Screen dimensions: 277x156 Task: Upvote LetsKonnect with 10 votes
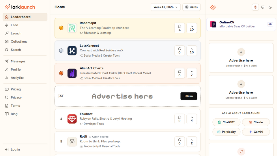pos(192,51)
